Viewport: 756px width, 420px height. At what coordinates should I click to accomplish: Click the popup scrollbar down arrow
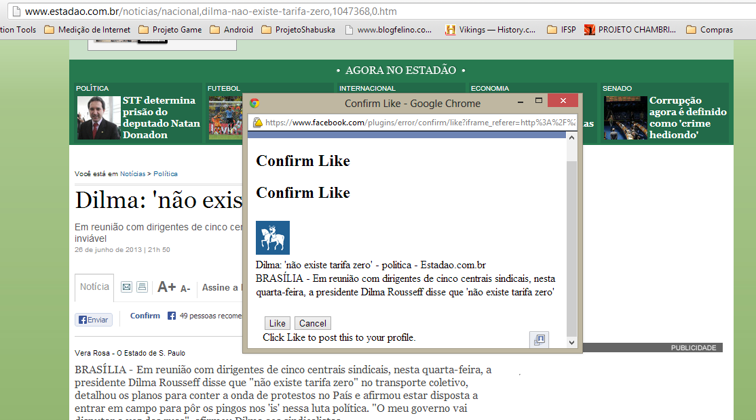571,343
